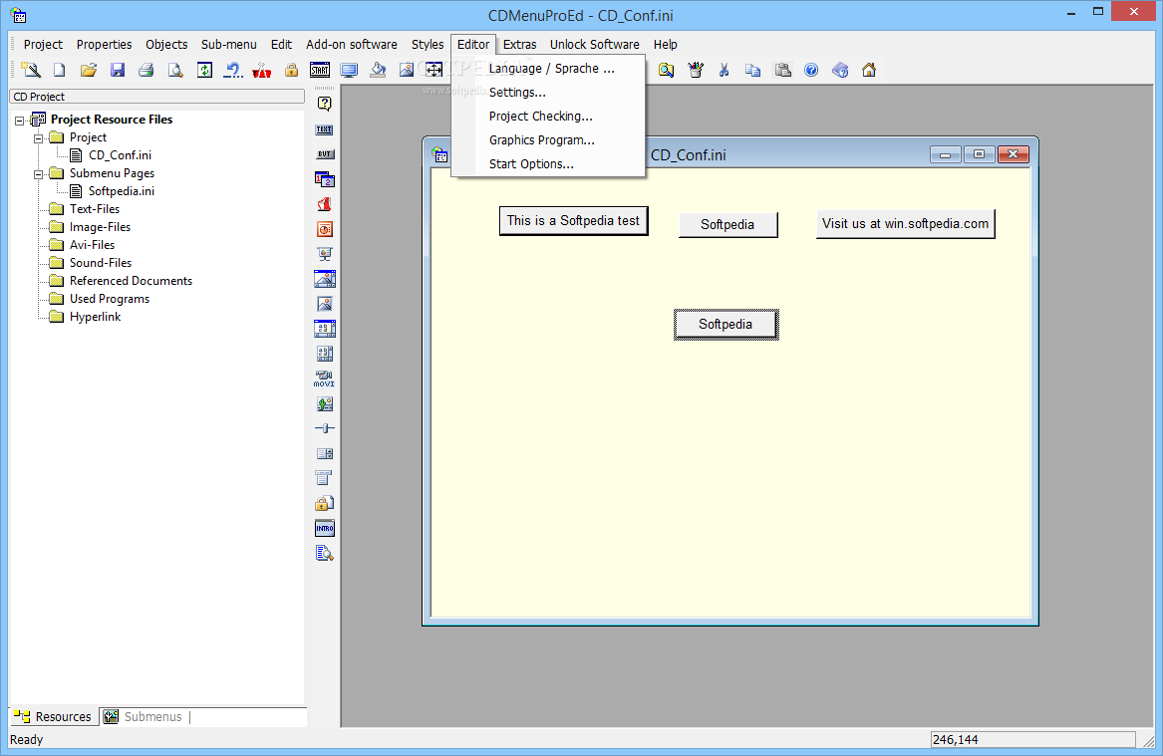Save project with the floppy disk icon
The width and height of the screenshot is (1163, 756).
coord(118,70)
